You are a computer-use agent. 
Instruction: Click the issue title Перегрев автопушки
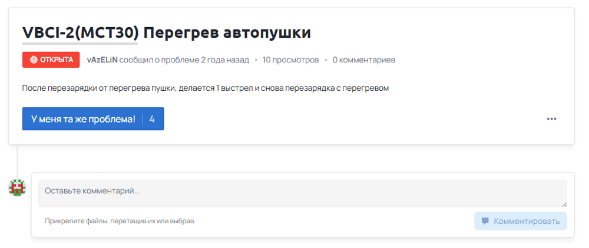[227, 32]
